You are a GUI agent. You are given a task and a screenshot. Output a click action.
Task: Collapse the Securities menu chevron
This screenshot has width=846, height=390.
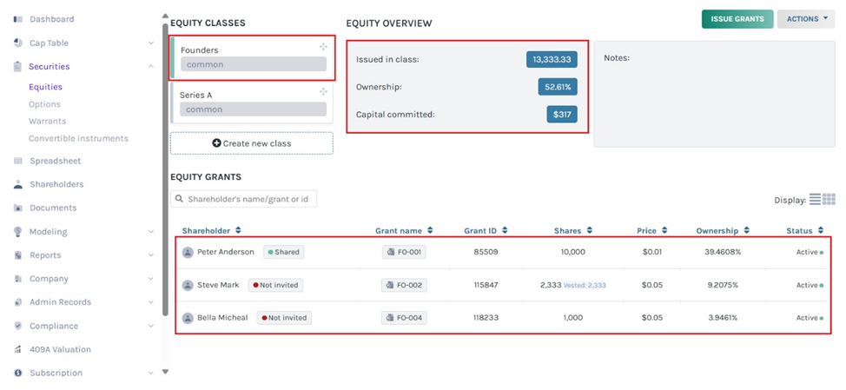(x=151, y=66)
